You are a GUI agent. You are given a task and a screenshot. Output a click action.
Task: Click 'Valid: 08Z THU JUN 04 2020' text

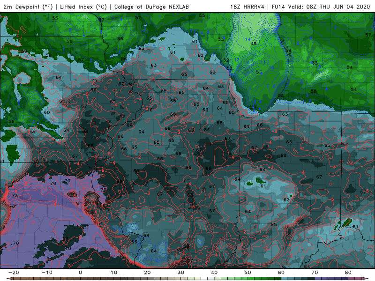(x=329, y=7)
